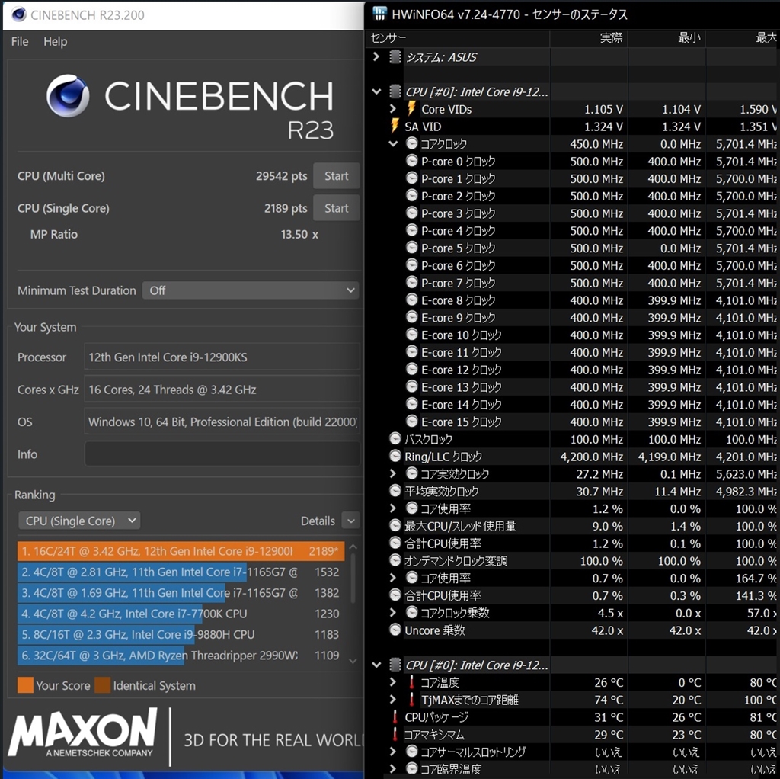Open the Details dropdown arrow in Ranking
Image resolution: width=780 pixels, height=779 pixels.
350,521
